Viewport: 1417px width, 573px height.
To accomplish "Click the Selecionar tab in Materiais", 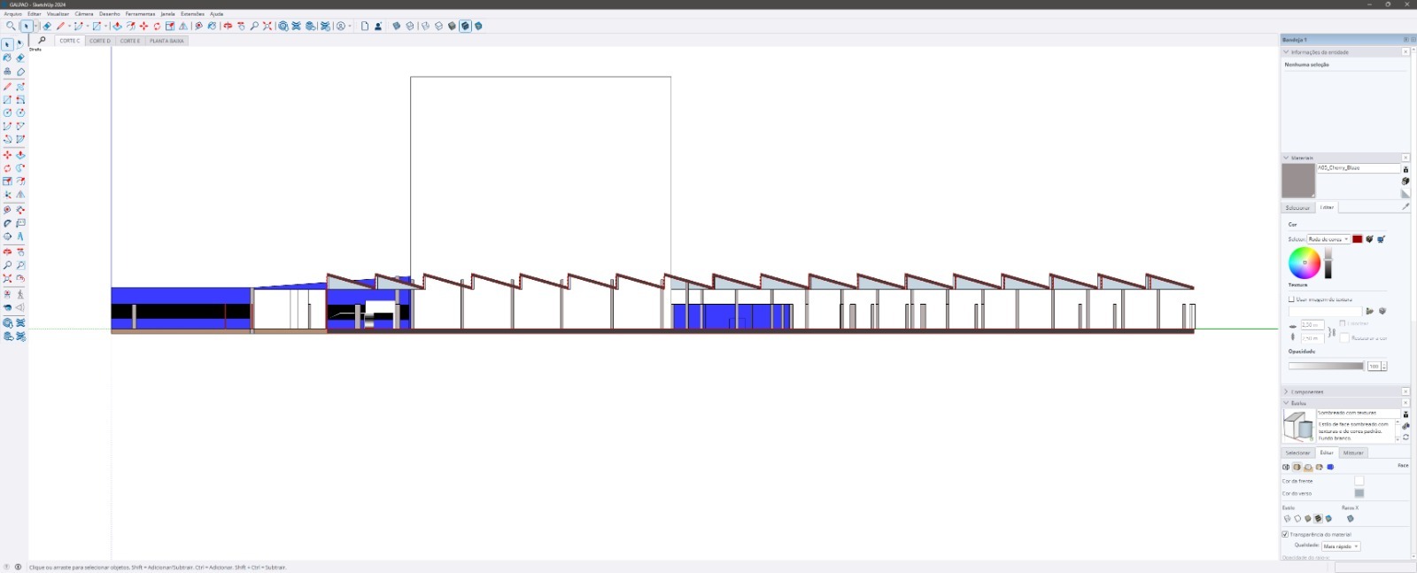I will click(x=1297, y=207).
